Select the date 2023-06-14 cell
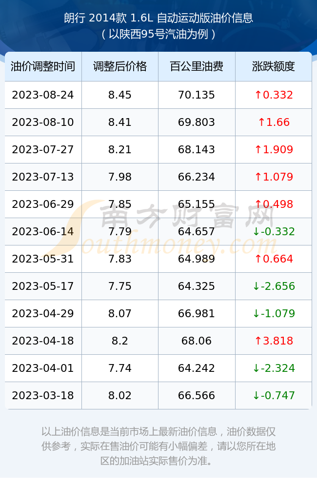The height and width of the screenshot is (488, 317). [43, 231]
